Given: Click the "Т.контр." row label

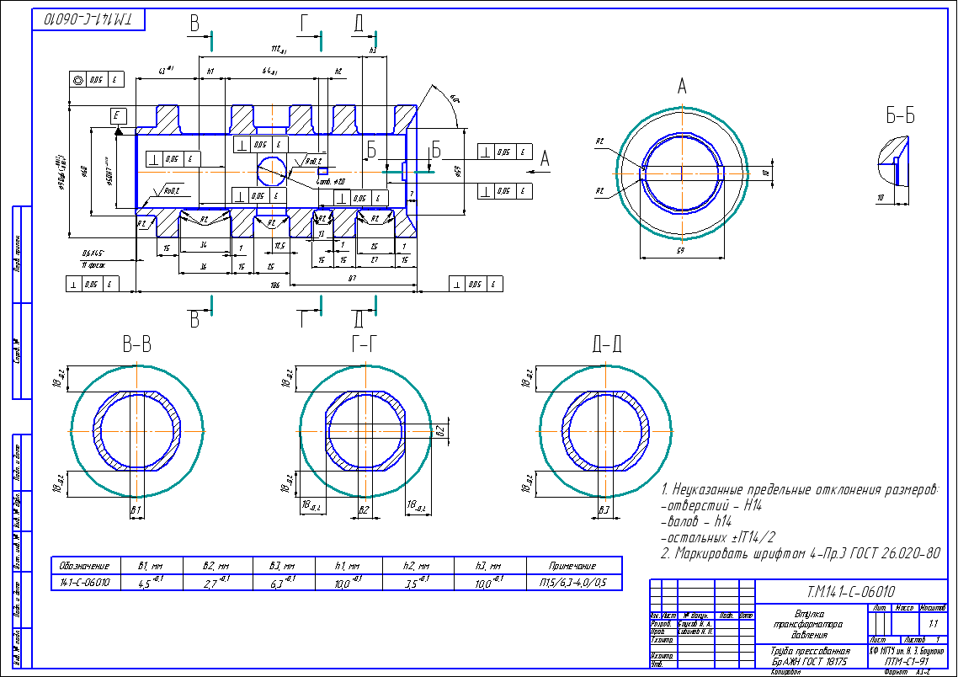Looking at the screenshot, I should pyautogui.click(x=663, y=640).
